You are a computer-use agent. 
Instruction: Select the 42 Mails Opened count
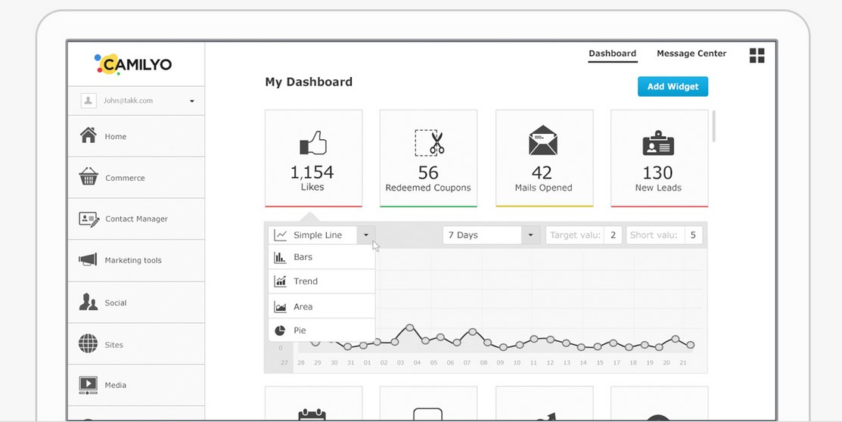coord(542,173)
